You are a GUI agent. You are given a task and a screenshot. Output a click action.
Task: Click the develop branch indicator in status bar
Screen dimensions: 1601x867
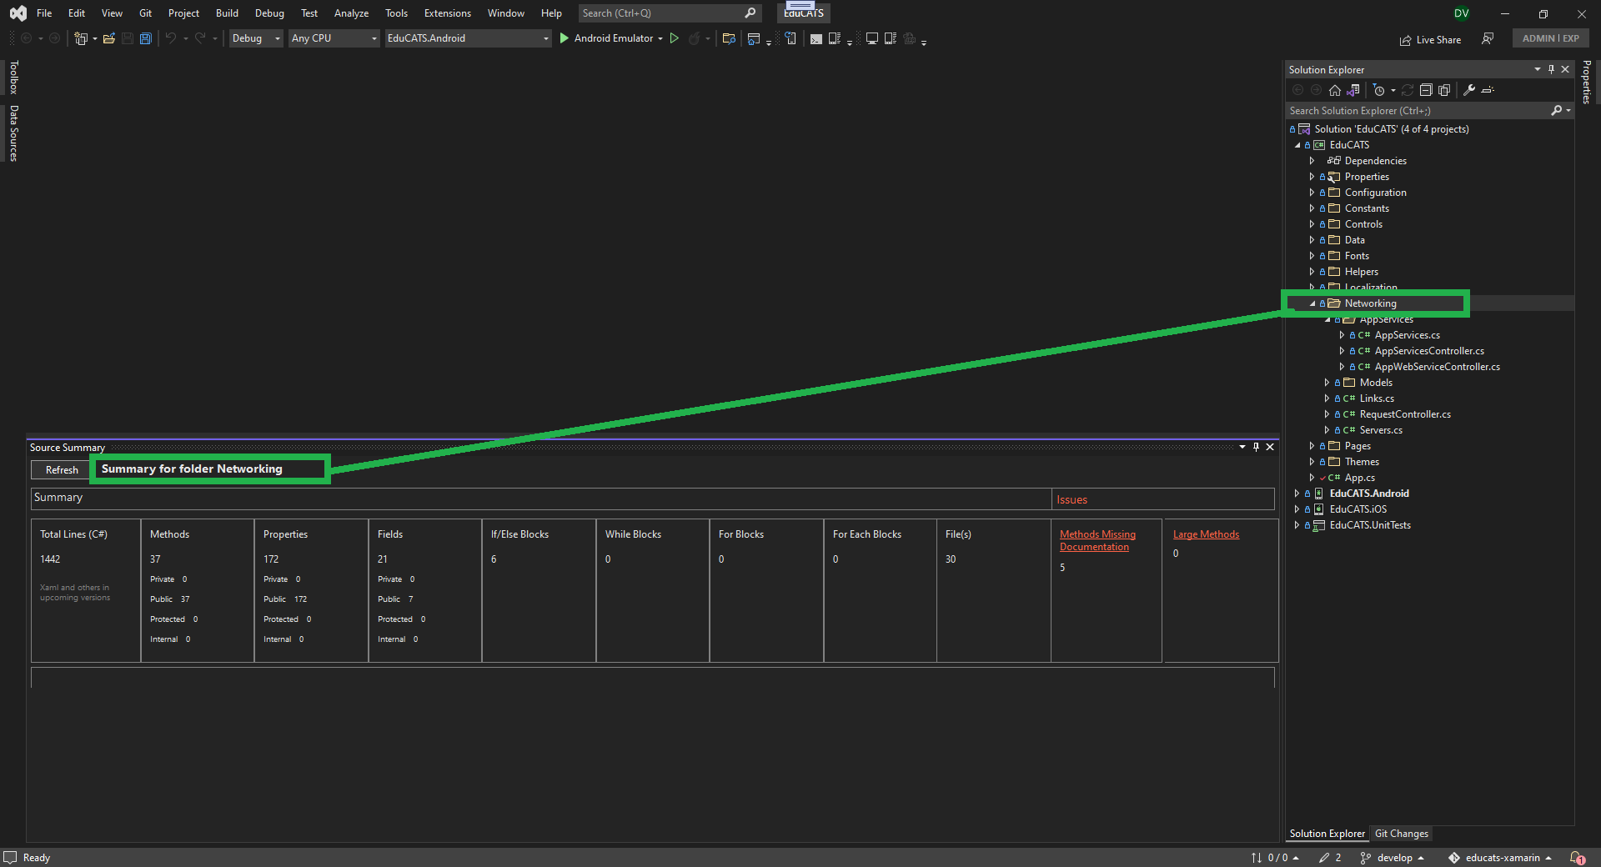(x=1392, y=858)
